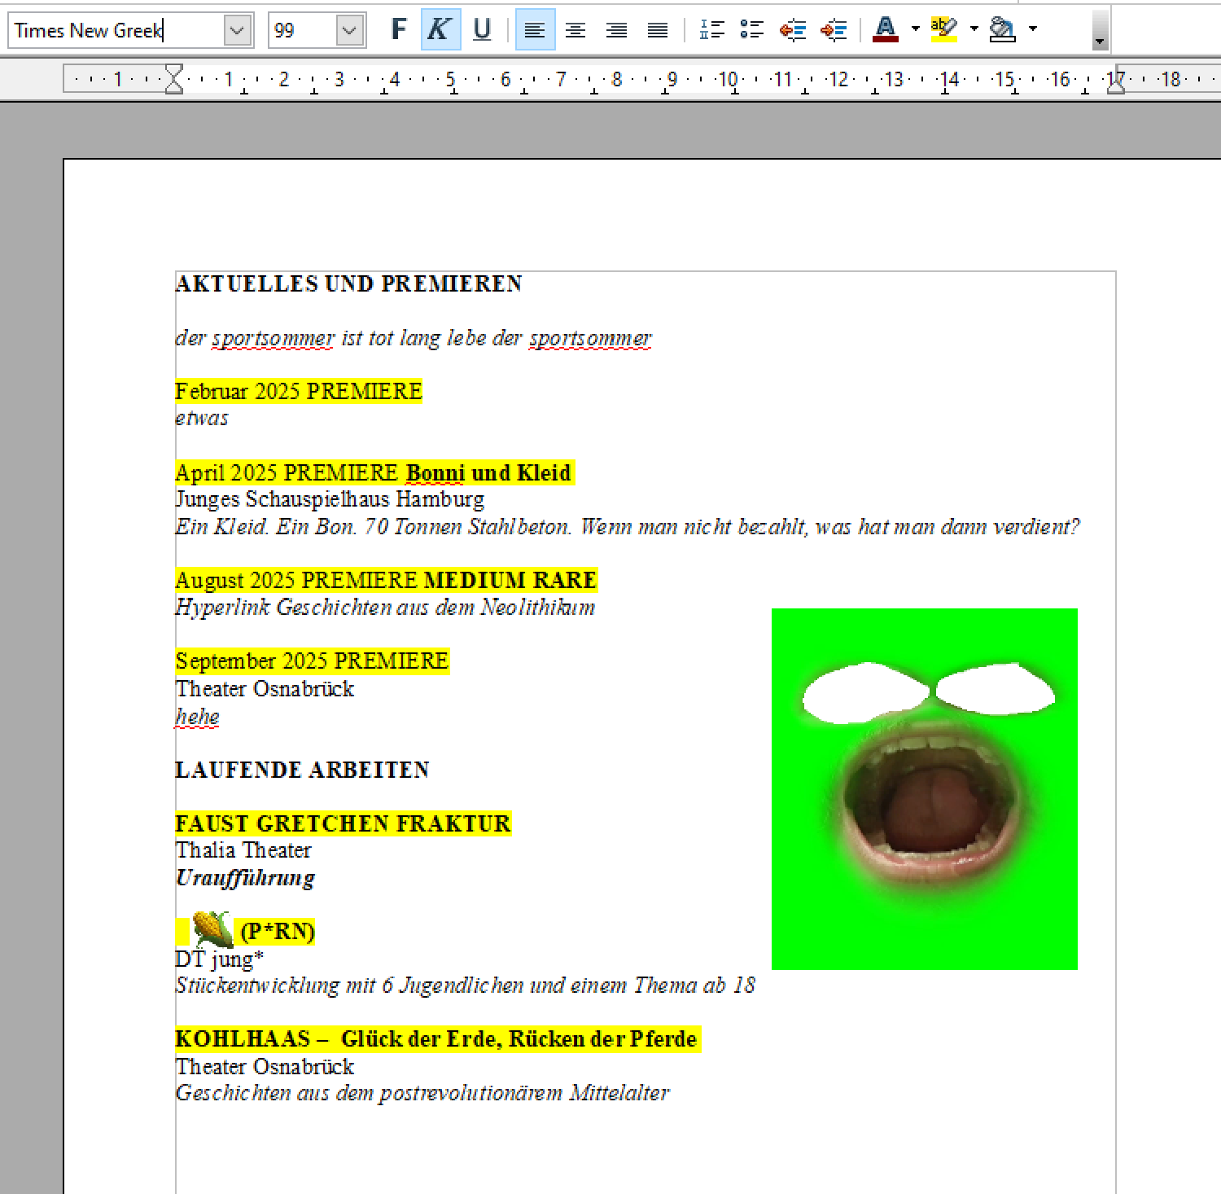Apply yellow highlighting color

click(943, 30)
